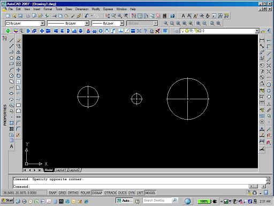274x206 pixels.
Task: Open the Modify menu
Action: [96, 9]
